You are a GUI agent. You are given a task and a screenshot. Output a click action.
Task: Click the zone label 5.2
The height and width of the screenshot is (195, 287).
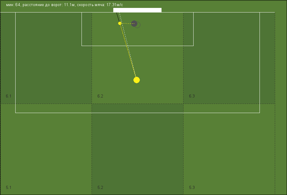click(100, 187)
